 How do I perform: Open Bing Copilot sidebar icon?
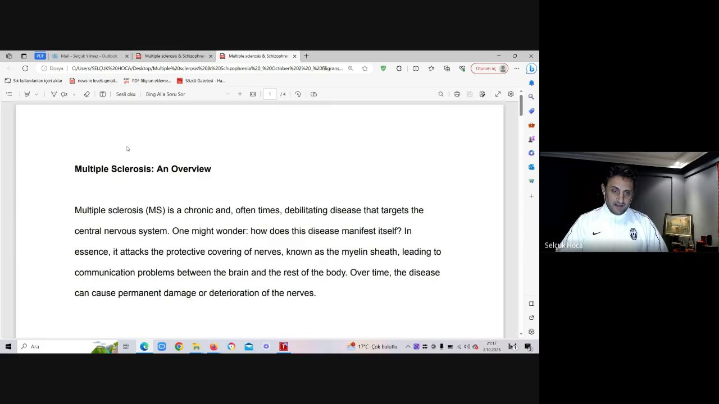531,68
